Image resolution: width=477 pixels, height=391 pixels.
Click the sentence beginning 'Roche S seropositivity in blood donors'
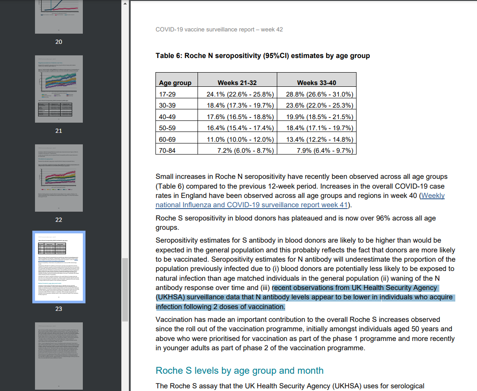coord(295,223)
